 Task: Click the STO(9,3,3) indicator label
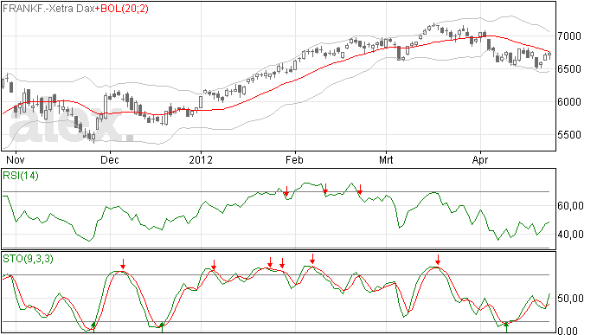(28, 259)
